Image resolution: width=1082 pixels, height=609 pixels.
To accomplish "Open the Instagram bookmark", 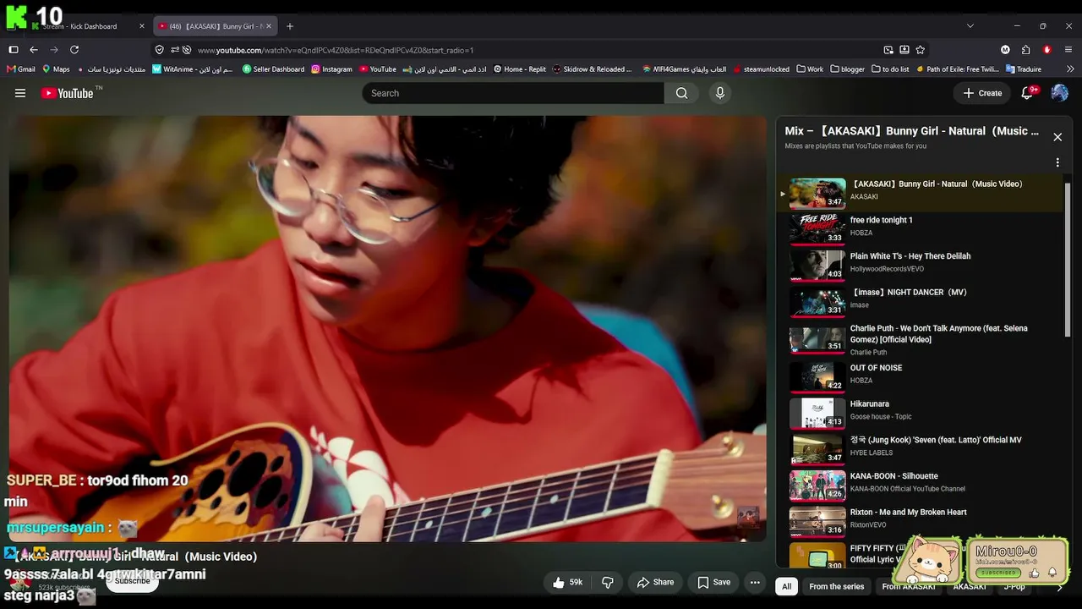I will click(x=331, y=69).
